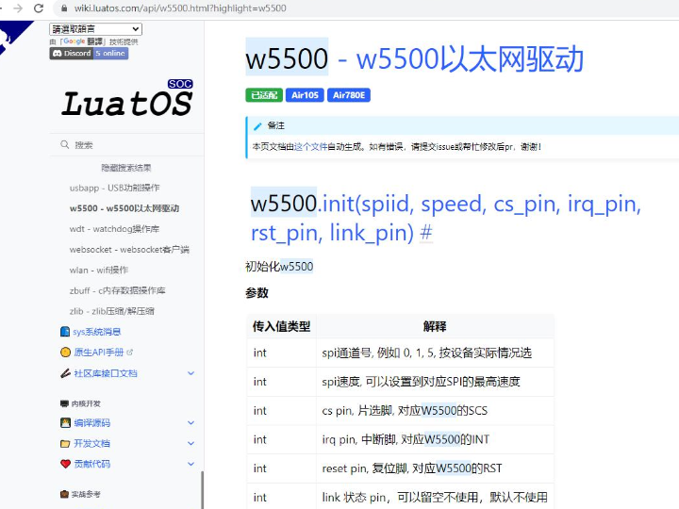Click the sidebar vertical scrollbar

pyautogui.click(x=202, y=489)
